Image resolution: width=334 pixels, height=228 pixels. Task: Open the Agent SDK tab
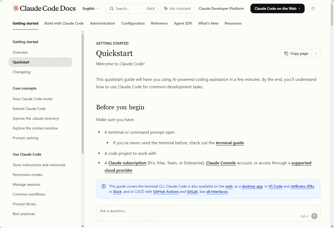click(183, 23)
